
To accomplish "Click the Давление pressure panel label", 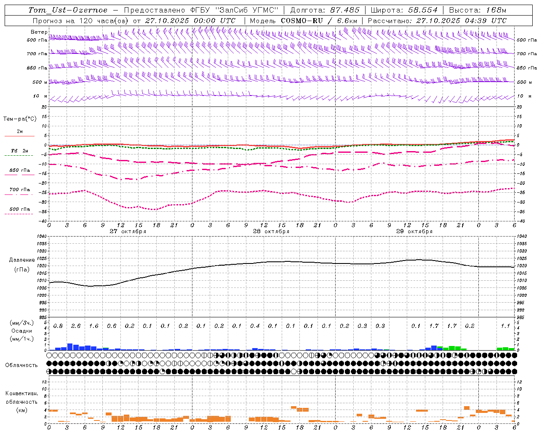I will (22, 260).
